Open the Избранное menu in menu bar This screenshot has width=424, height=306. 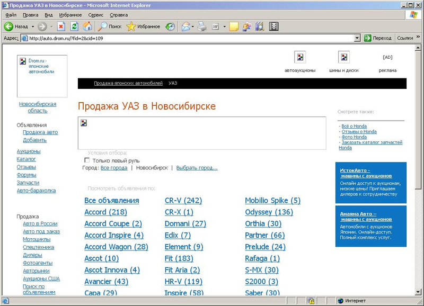click(x=70, y=15)
